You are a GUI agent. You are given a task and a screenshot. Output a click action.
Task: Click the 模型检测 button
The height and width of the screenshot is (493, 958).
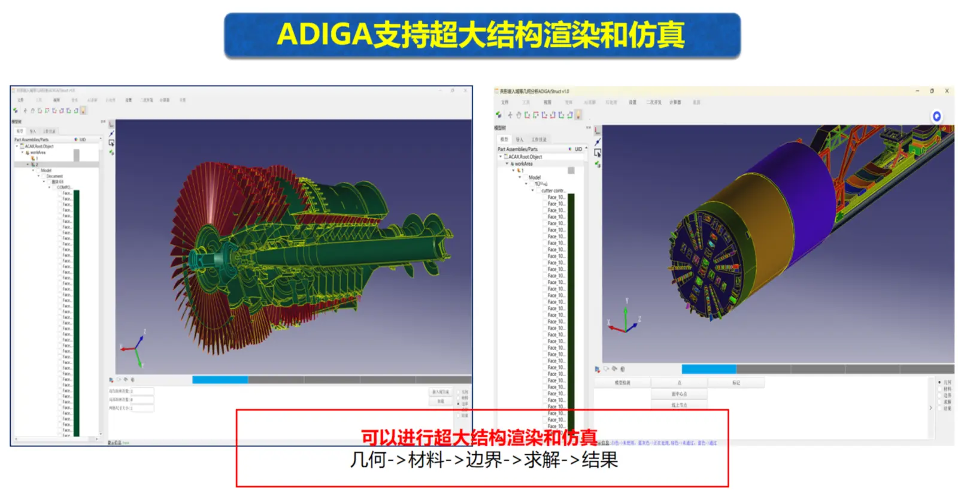[x=622, y=383]
